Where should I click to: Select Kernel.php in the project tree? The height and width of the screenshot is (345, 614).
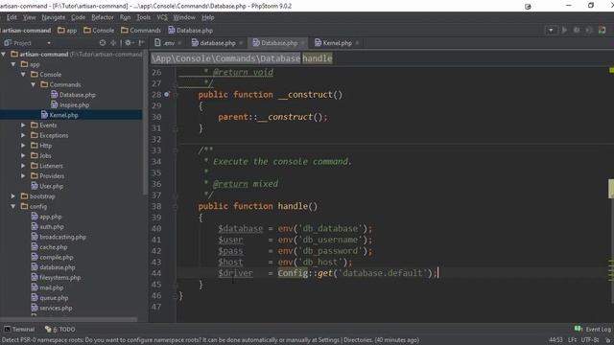point(59,115)
